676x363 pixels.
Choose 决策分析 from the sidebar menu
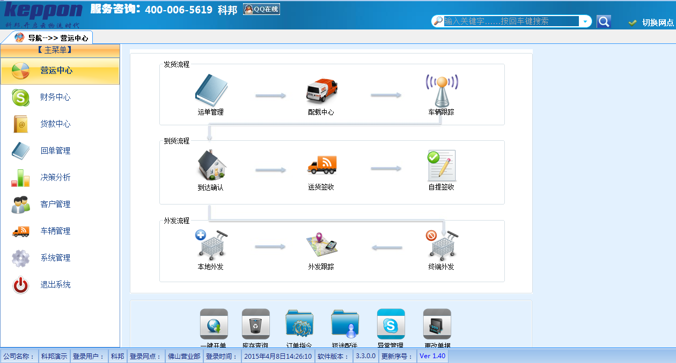pos(55,178)
